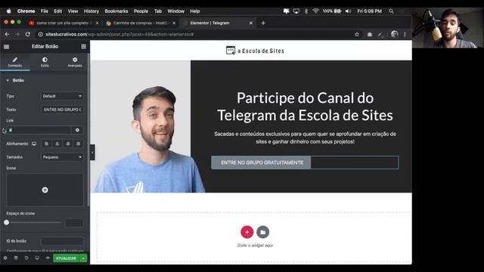Open responsive mode icon in footer
484x272 pixels.
pyautogui.click(x=37, y=258)
